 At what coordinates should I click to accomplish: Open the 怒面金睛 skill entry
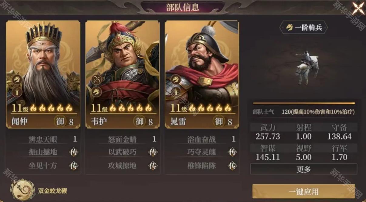[122, 139]
